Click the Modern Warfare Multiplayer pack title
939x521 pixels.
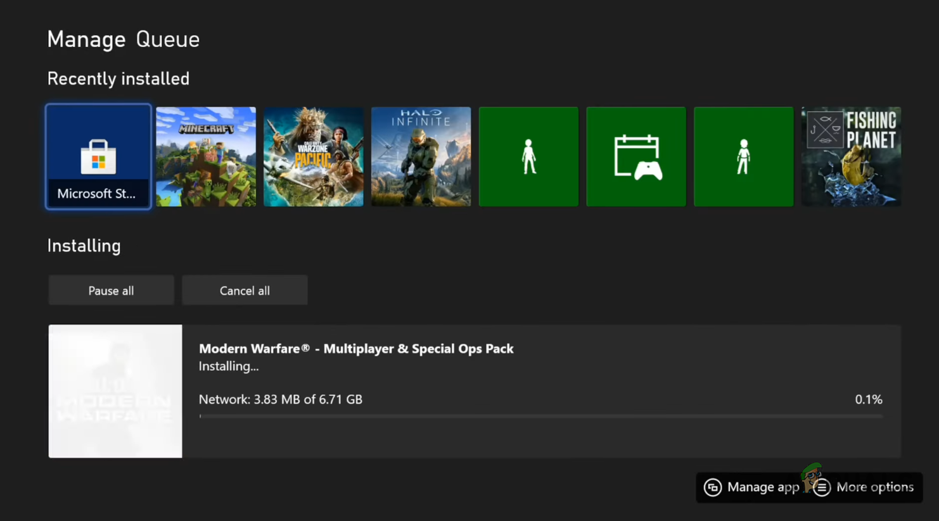click(x=356, y=349)
